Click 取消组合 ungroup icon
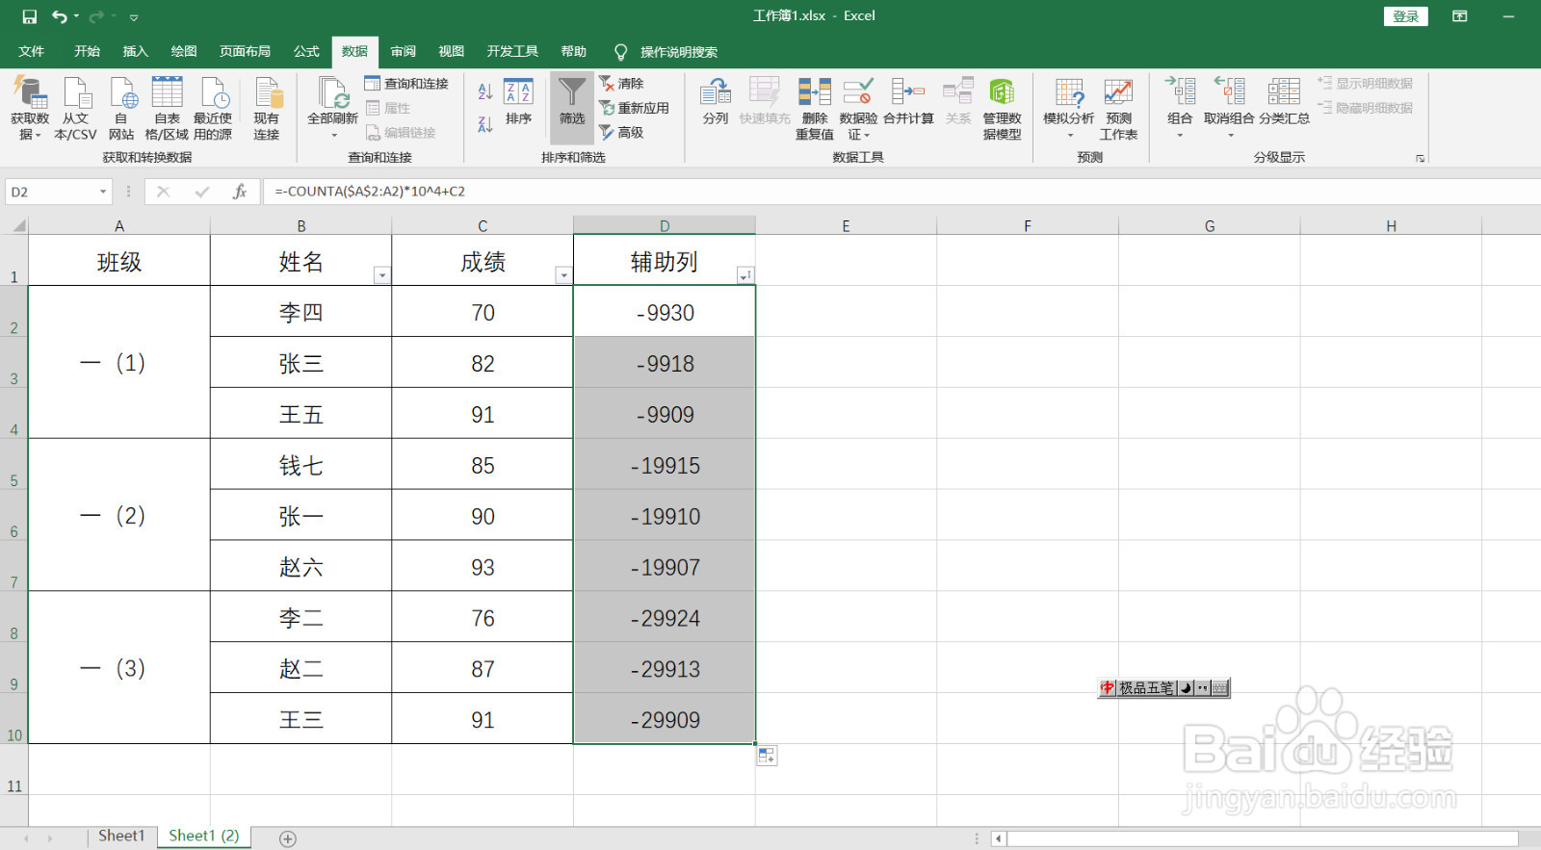 coord(1229,107)
